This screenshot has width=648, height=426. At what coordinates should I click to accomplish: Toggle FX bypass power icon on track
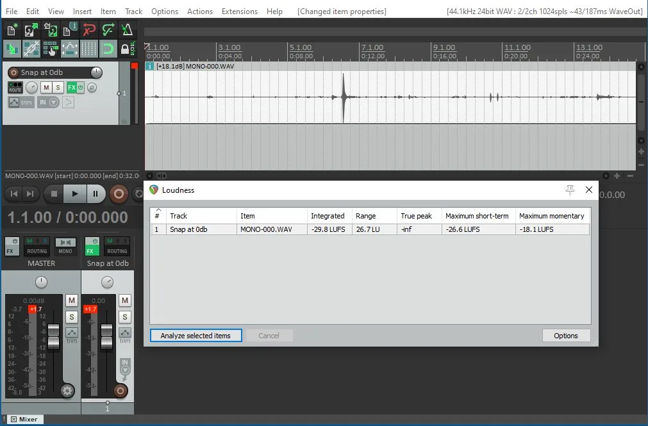point(81,87)
